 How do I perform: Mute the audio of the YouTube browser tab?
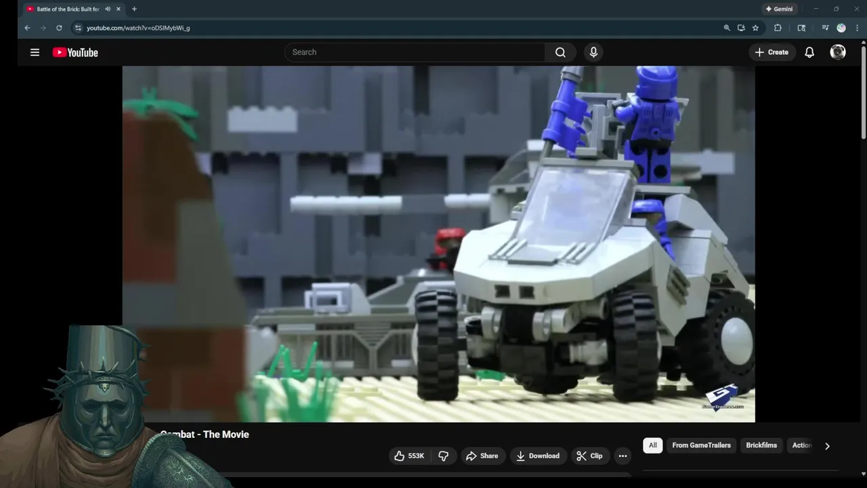pos(108,9)
